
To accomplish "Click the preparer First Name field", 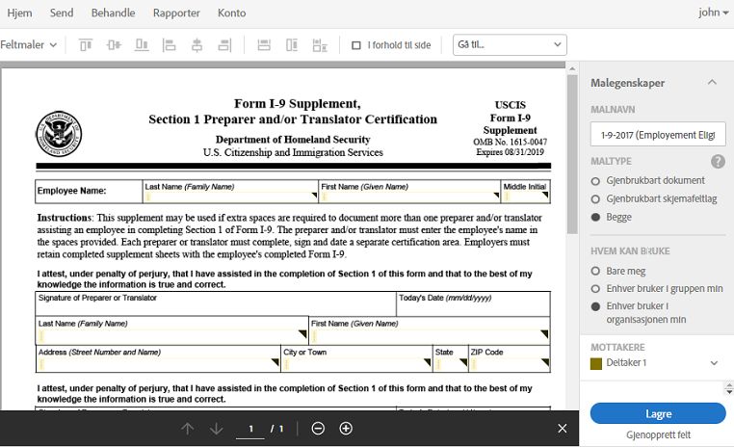I will [429, 336].
